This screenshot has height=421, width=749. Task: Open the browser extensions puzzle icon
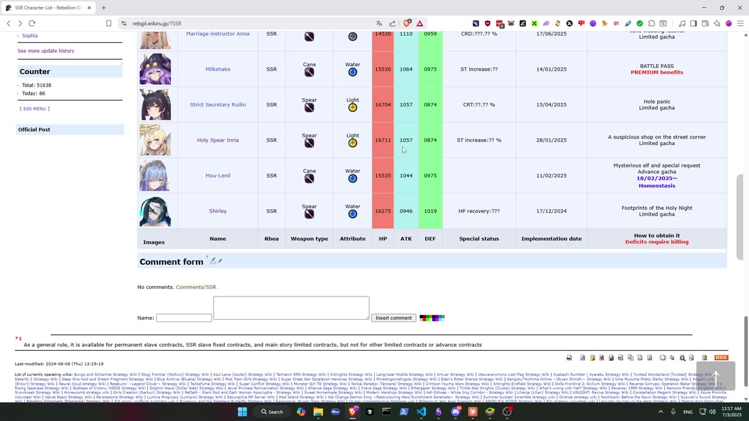point(651,23)
